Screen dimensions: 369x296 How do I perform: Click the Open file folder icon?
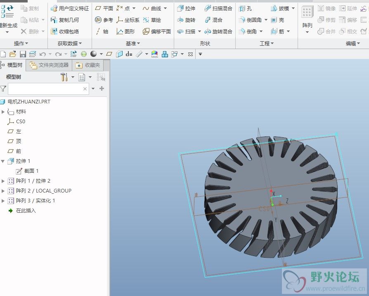pyautogui.click(x=13, y=54)
